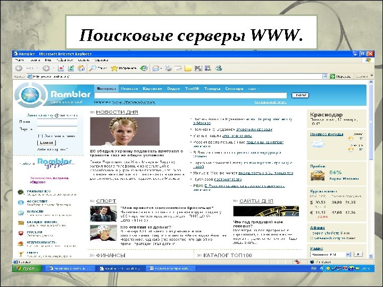Click into the Rambler search field

coord(190,96)
